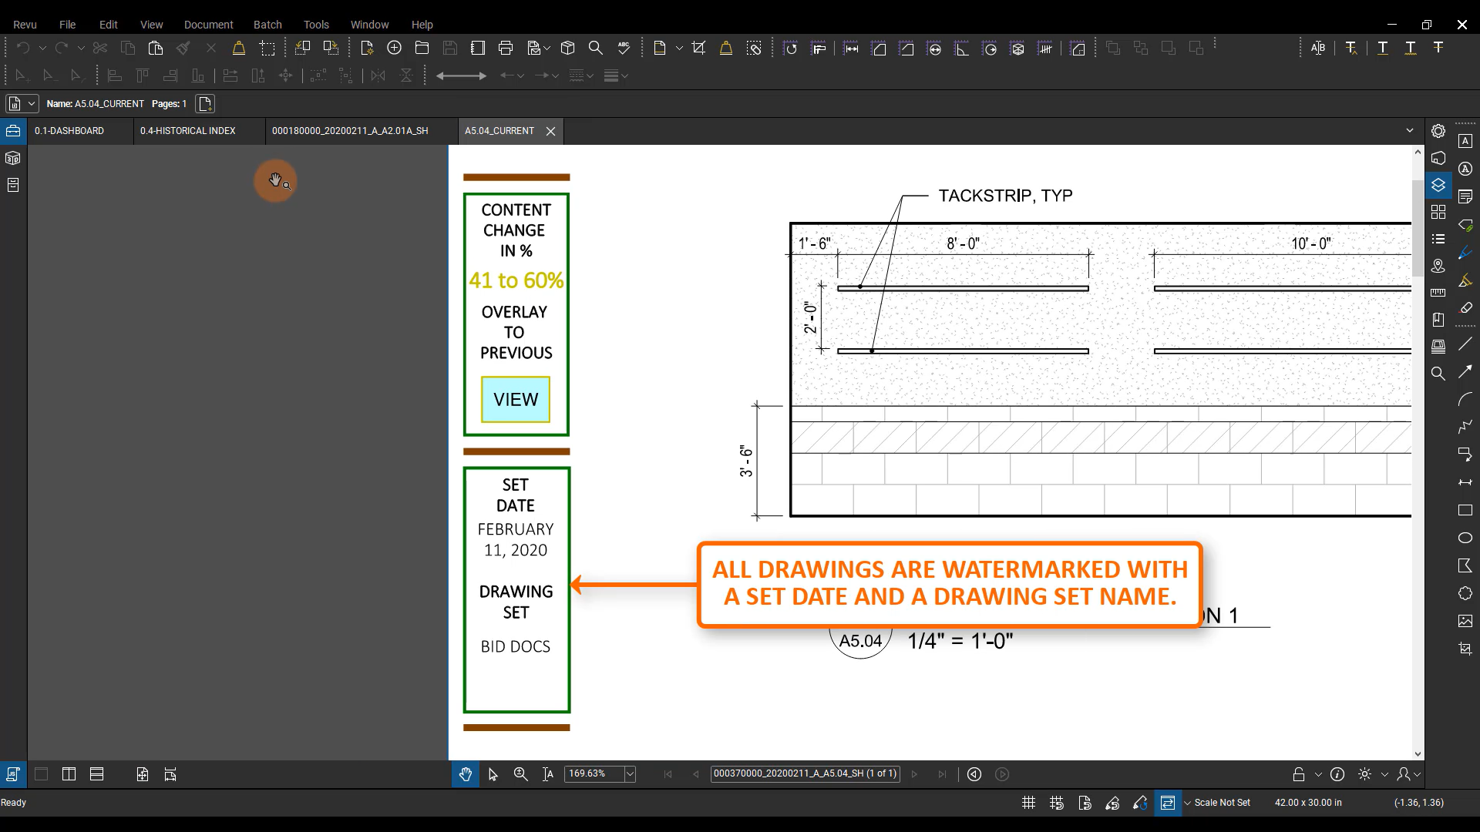Viewport: 1480px width, 832px height.
Task: Click the Select arrow tool
Action: click(x=493, y=774)
